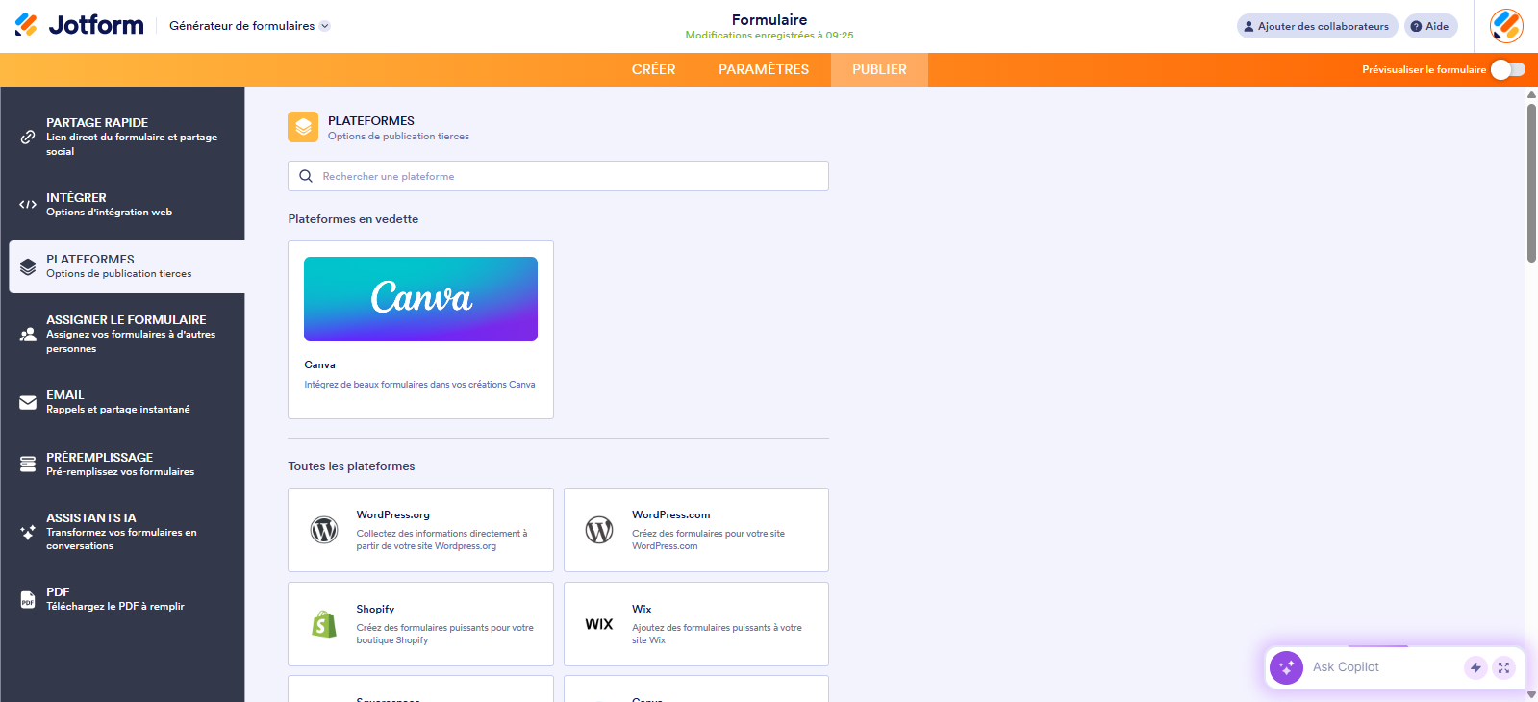Select the Wix platform card

click(696, 624)
